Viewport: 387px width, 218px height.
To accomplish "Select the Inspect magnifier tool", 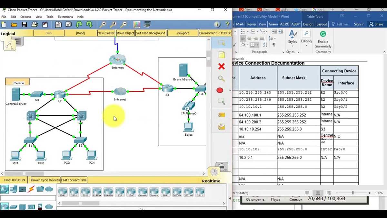I will (221, 78).
